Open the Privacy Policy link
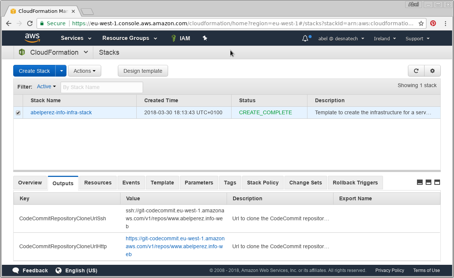 (x=390, y=270)
